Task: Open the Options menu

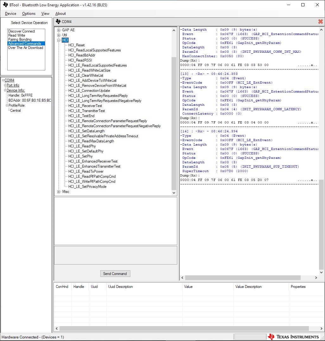Action: click(x=28, y=14)
